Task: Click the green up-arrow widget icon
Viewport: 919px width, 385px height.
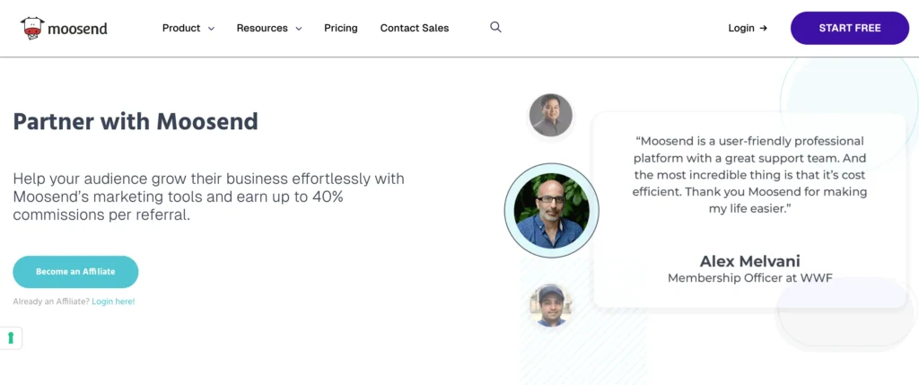Action: click(x=11, y=337)
